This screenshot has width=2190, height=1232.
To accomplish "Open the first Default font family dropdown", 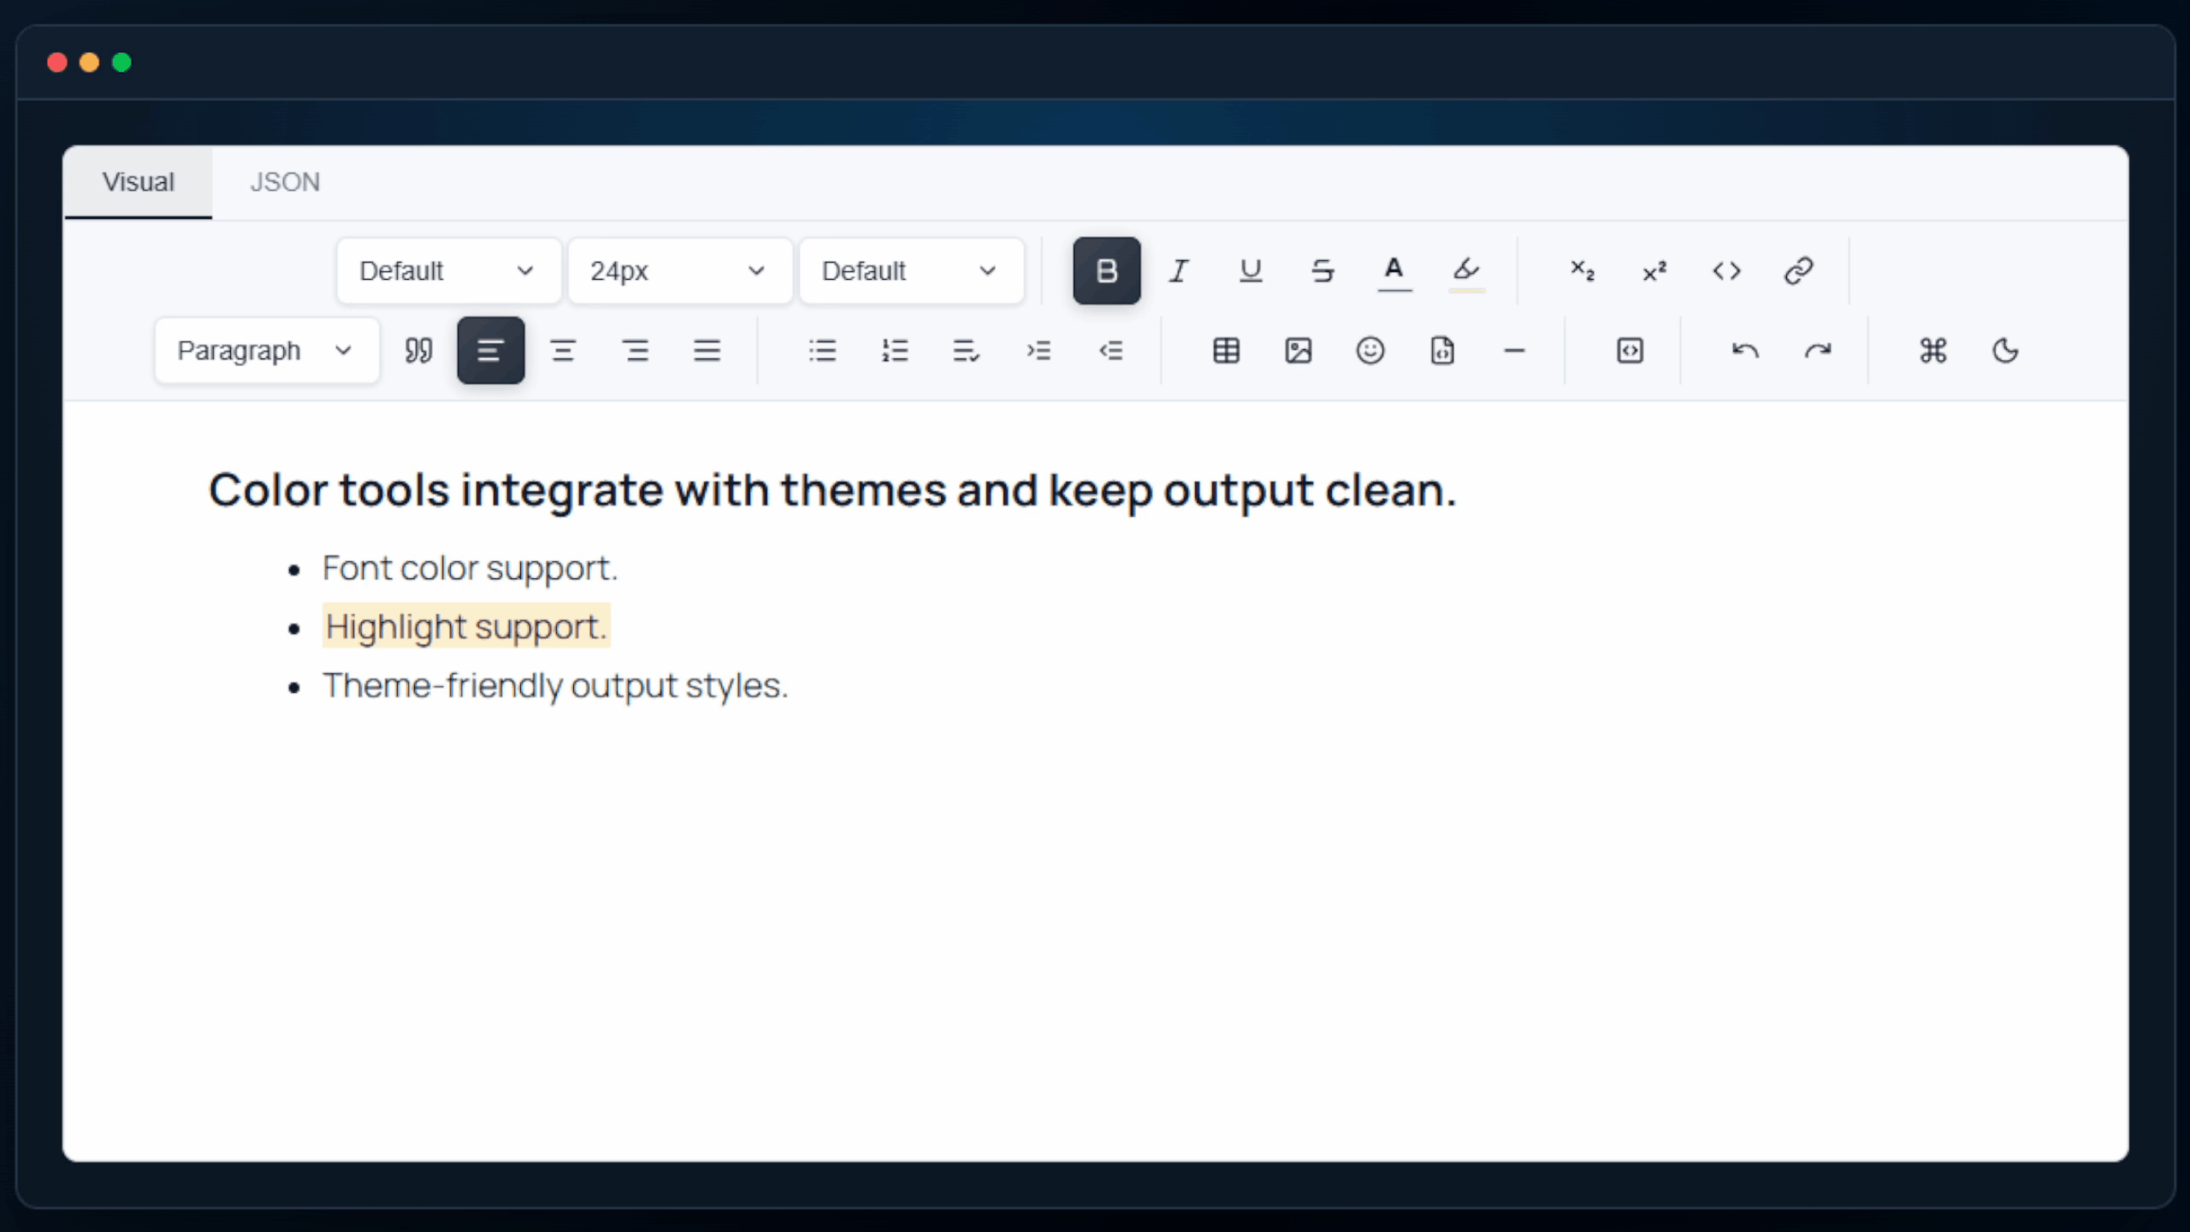I will coord(447,271).
